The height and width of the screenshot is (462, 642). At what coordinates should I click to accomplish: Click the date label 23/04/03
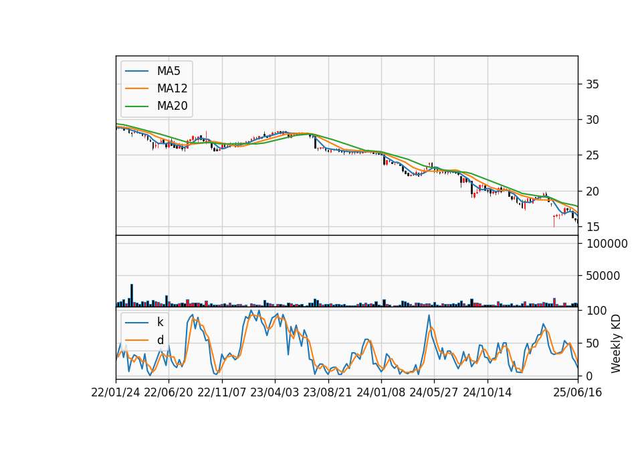[x=275, y=392]
